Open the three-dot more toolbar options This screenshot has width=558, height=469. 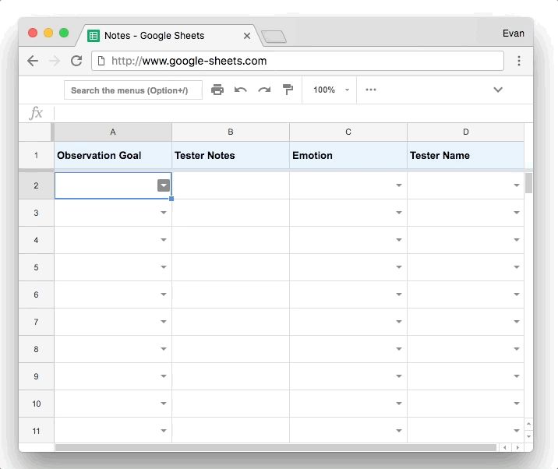point(371,90)
